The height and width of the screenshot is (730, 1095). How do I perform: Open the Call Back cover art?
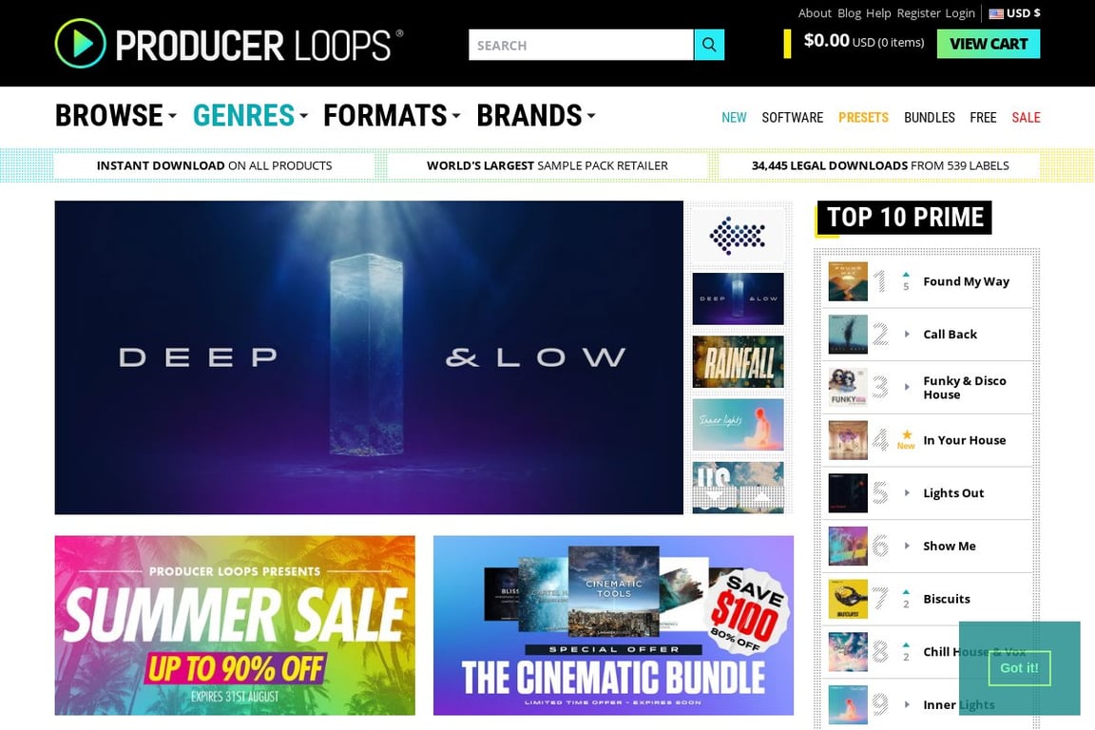848,335
